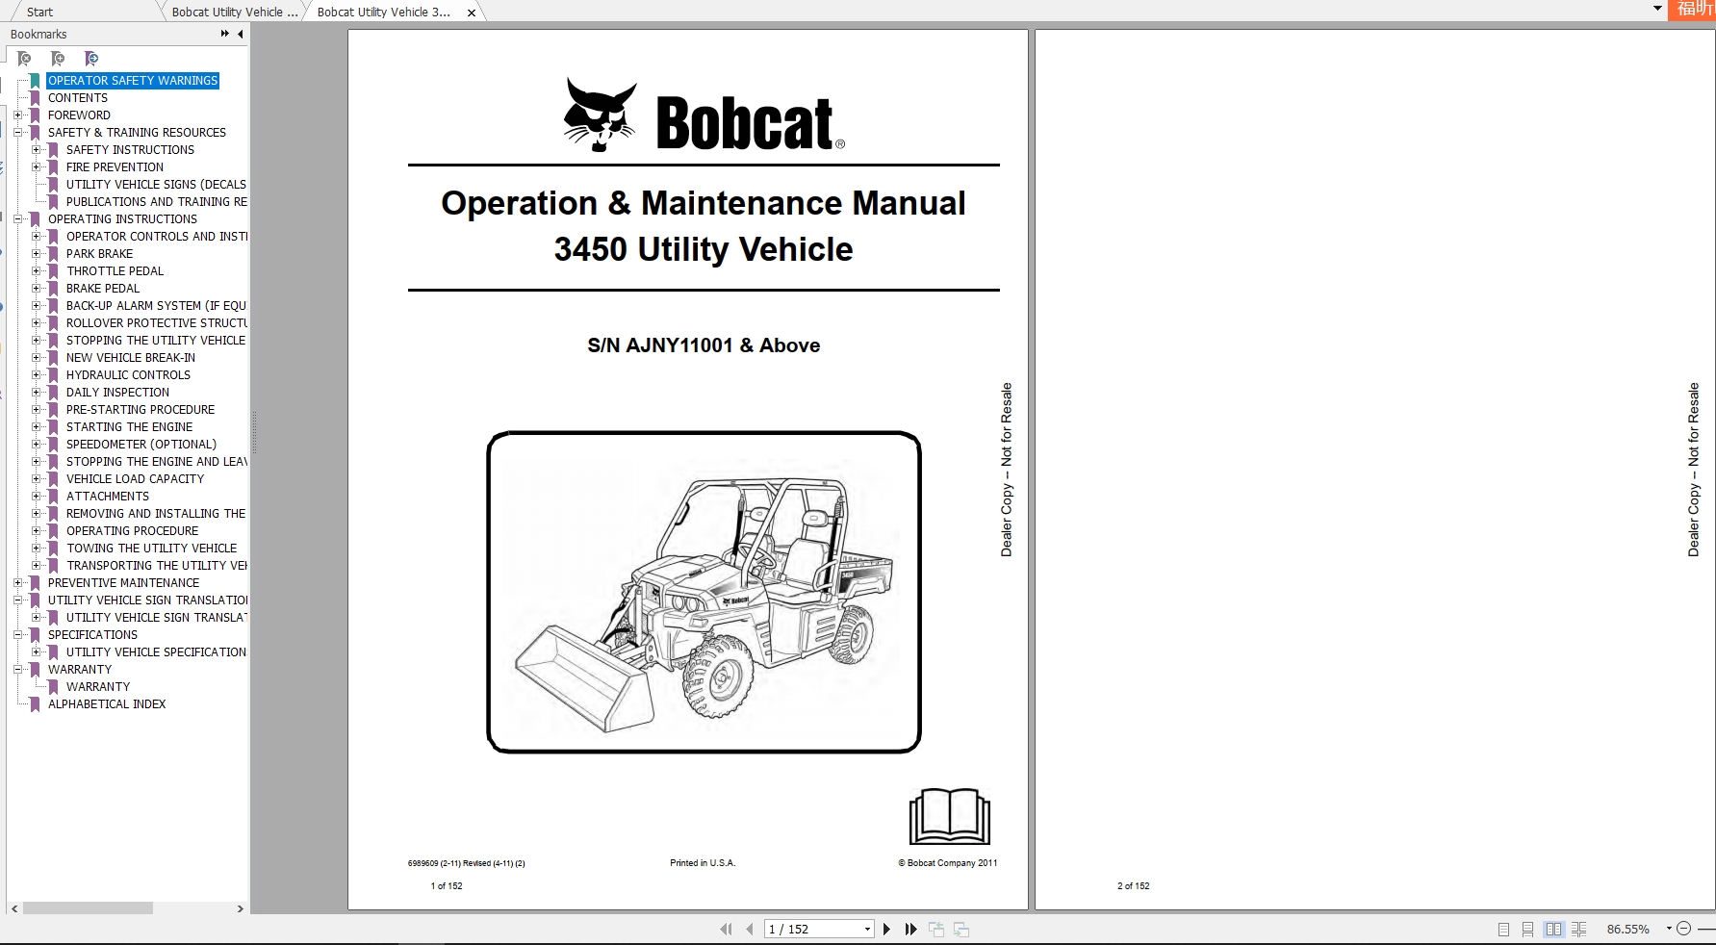Open HYDRAULIC CONTROLS bookmark
This screenshot has width=1716, height=945.
pos(128,375)
